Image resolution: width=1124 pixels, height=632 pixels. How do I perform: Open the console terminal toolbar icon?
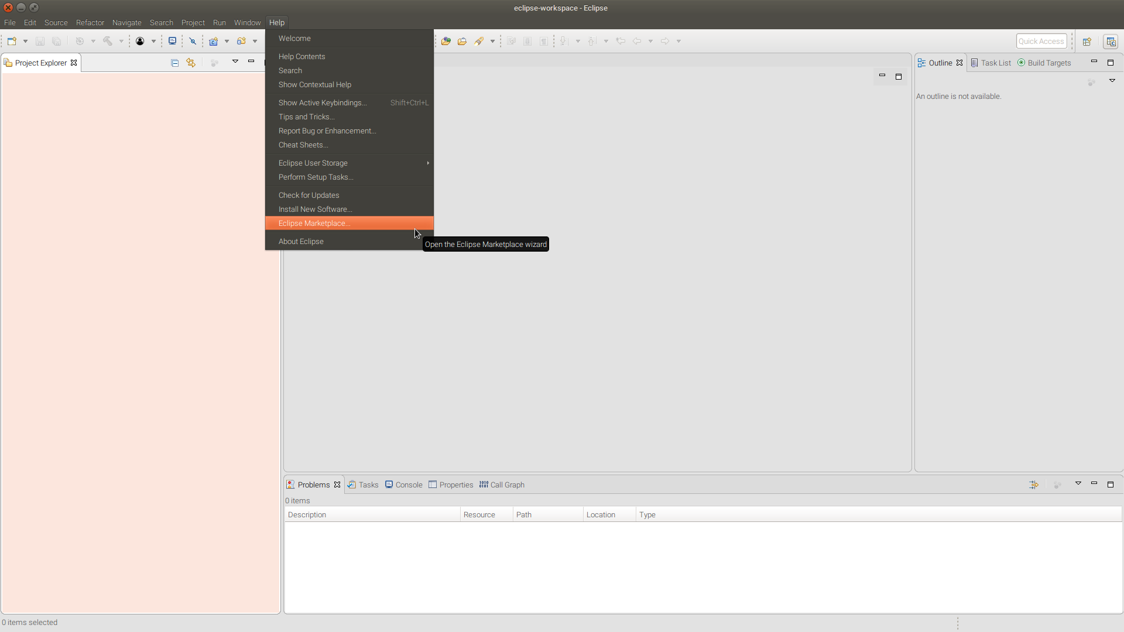coord(172,41)
